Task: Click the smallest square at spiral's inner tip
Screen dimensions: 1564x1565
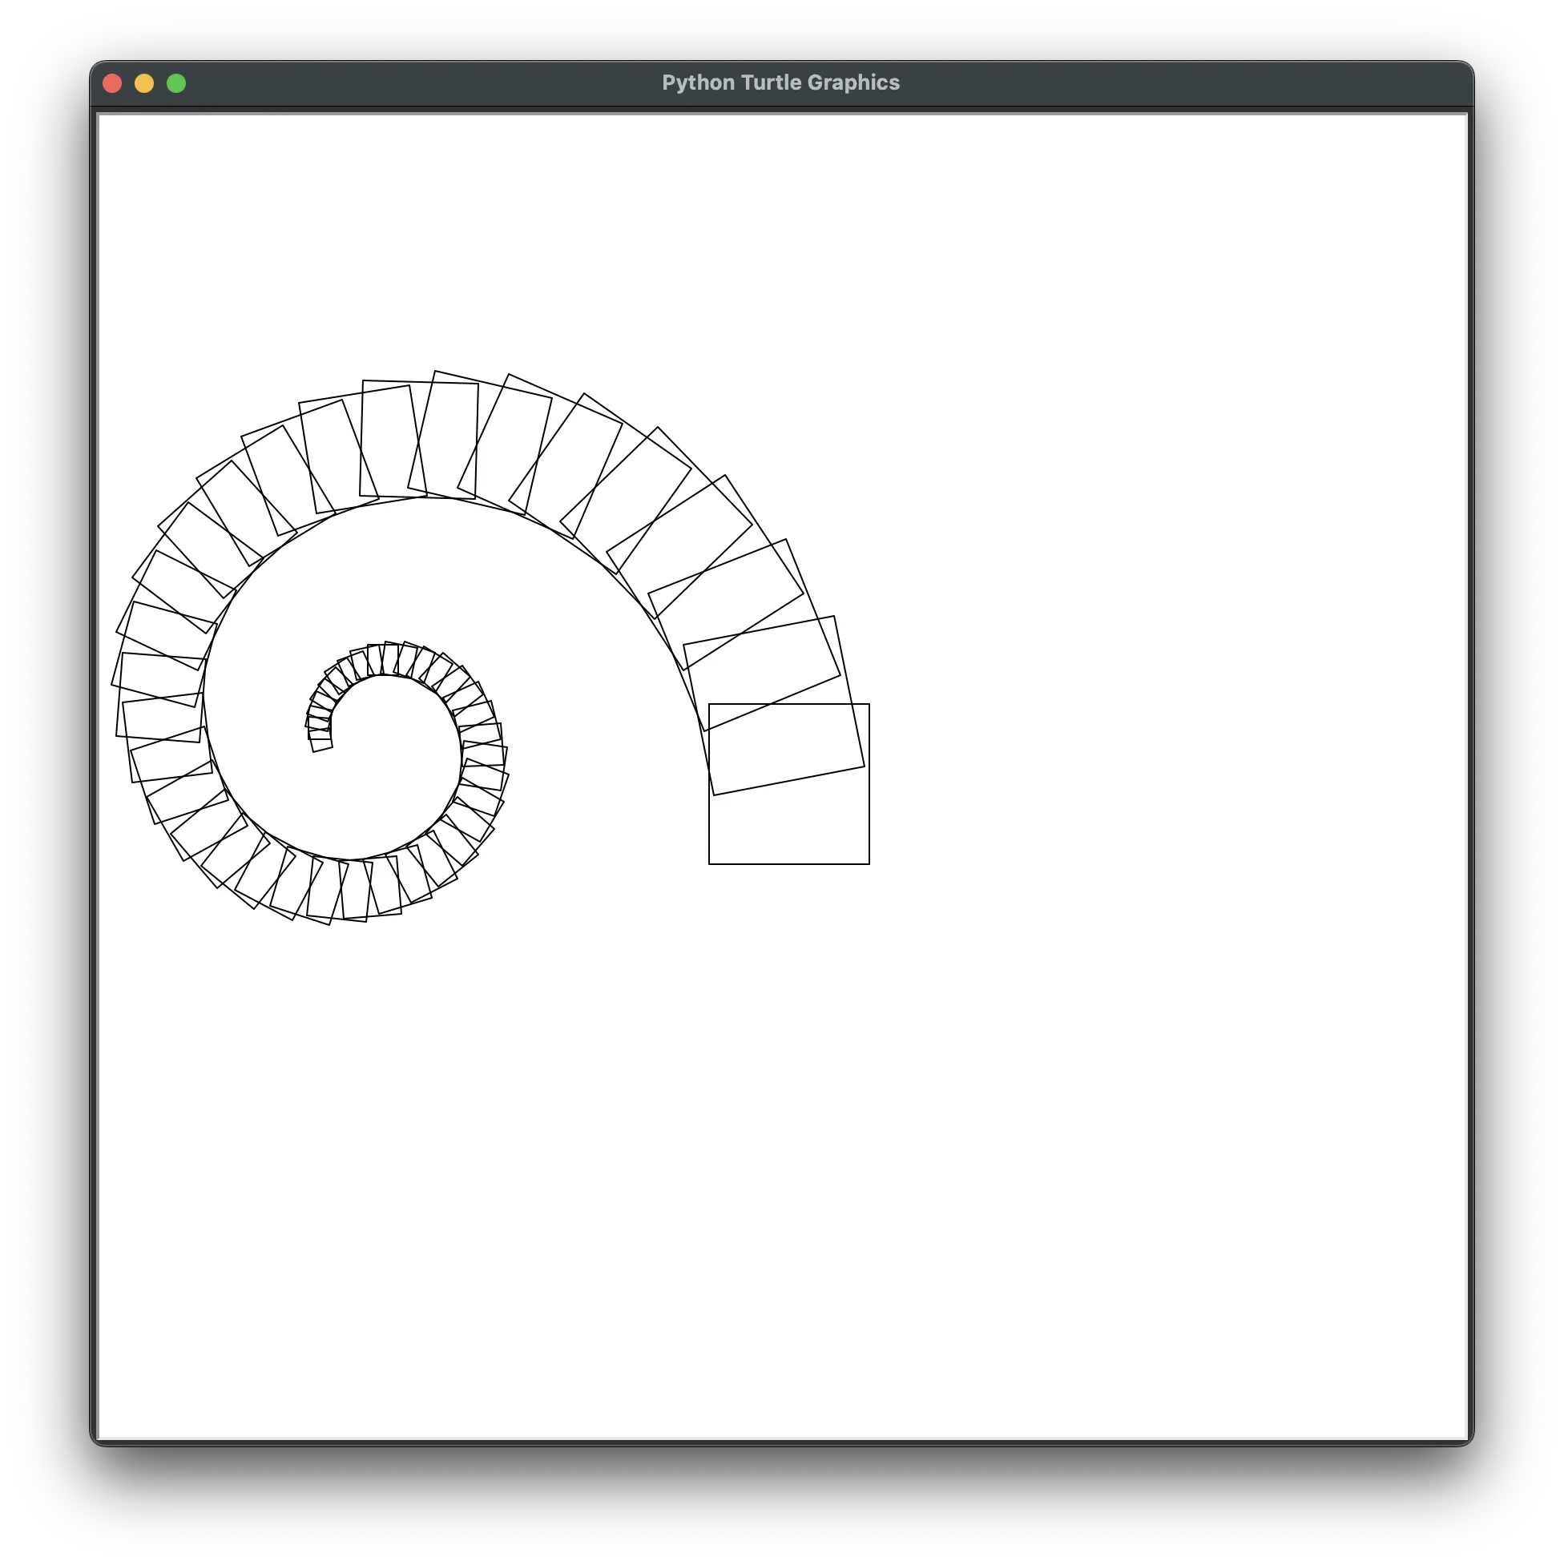Action: pos(322,744)
